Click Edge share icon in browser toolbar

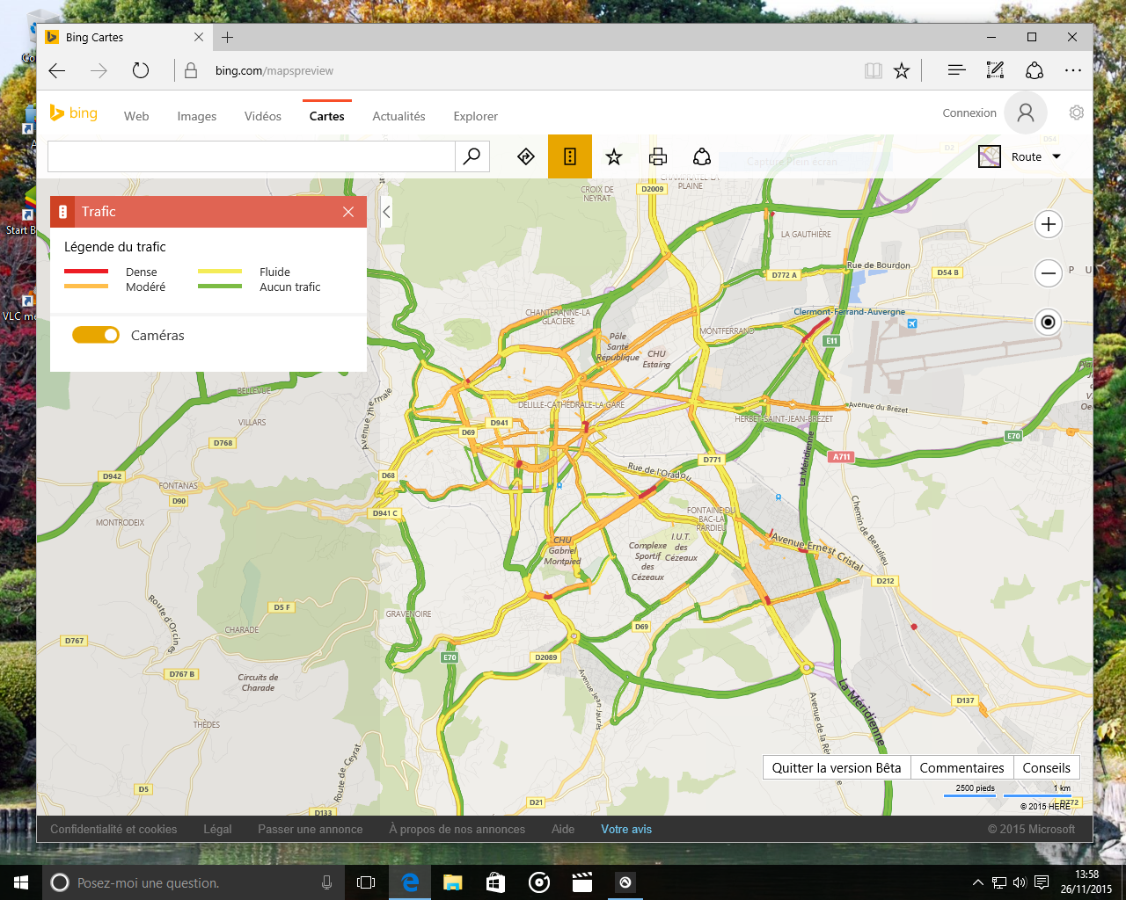pyautogui.click(x=1035, y=70)
